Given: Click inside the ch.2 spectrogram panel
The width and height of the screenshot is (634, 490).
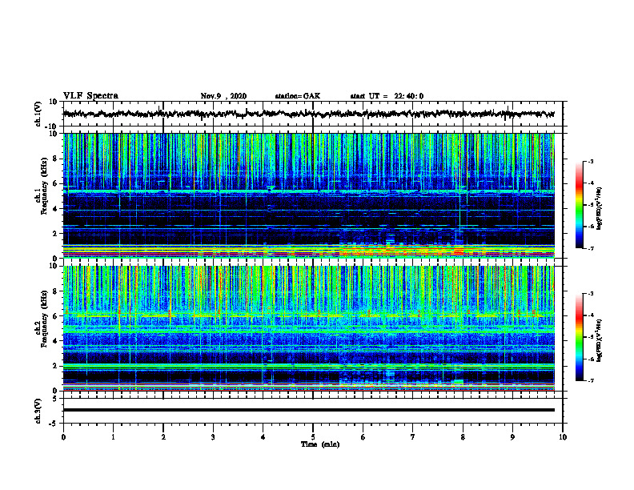Looking at the screenshot, I should (308, 328).
